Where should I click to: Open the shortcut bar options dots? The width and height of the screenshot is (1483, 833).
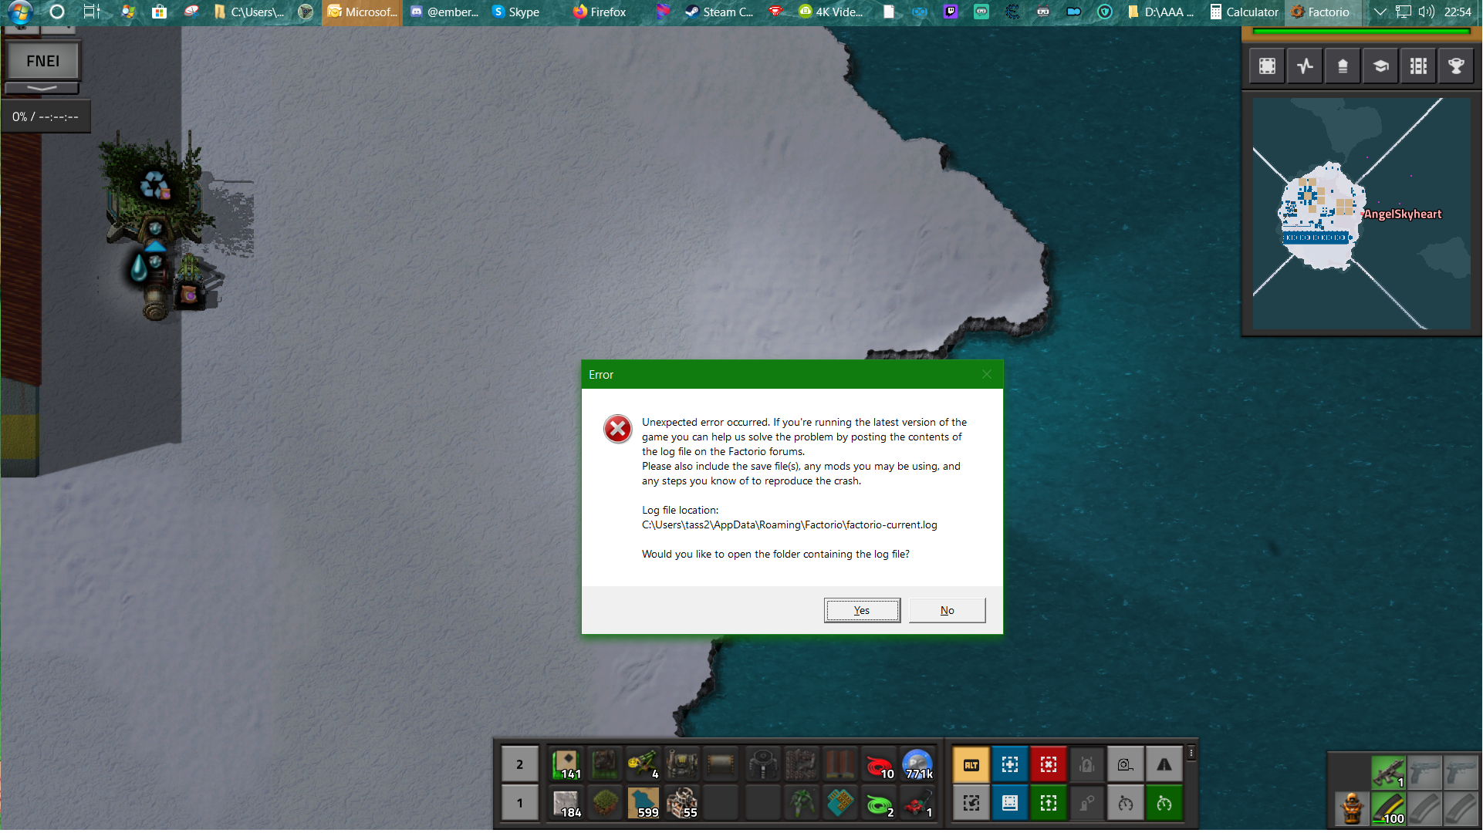(x=1191, y=752)
